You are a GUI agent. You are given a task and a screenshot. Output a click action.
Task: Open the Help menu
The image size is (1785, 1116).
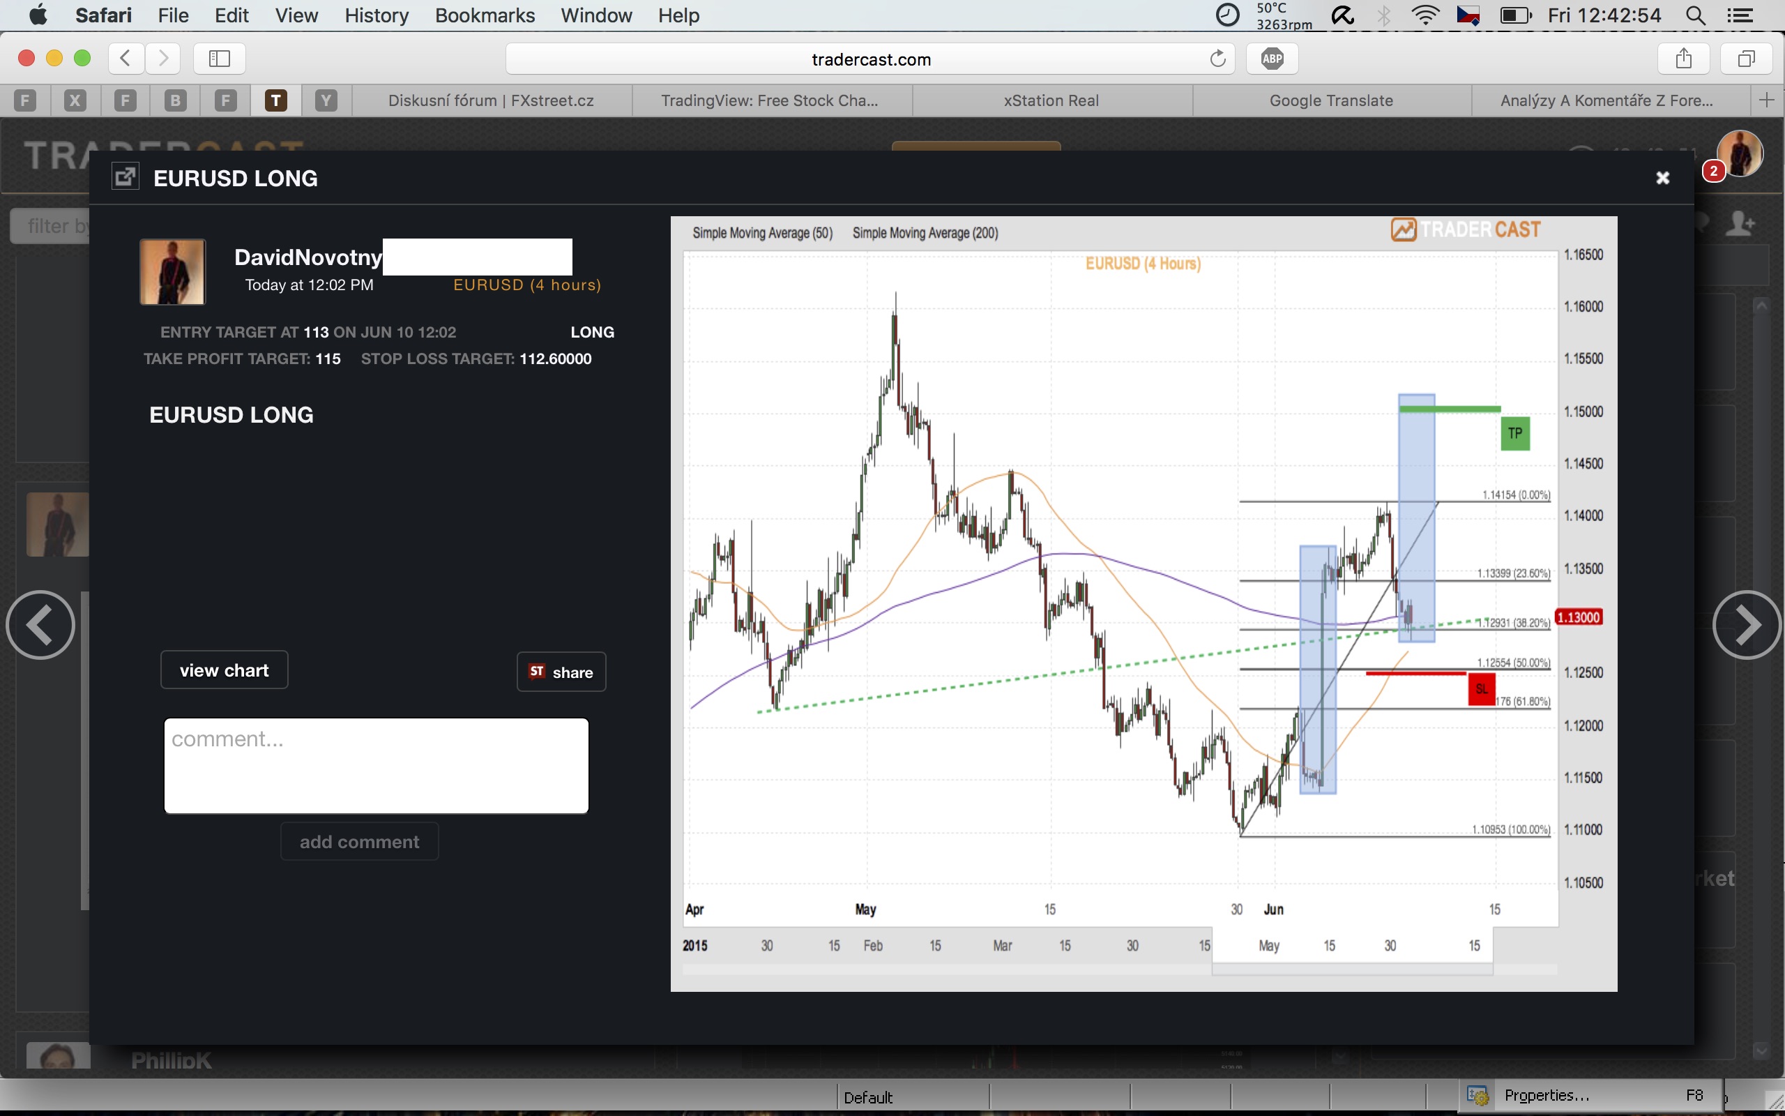click(x=678, y=15)
